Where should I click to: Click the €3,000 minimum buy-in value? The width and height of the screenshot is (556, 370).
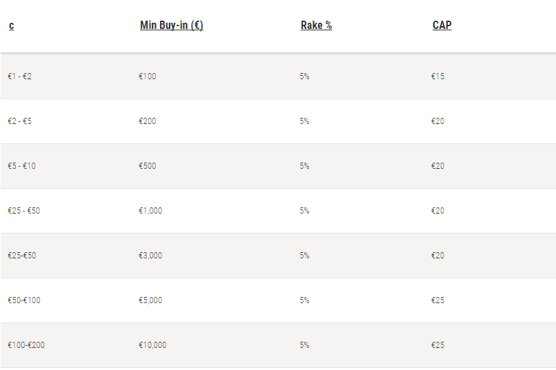point(150,256)
